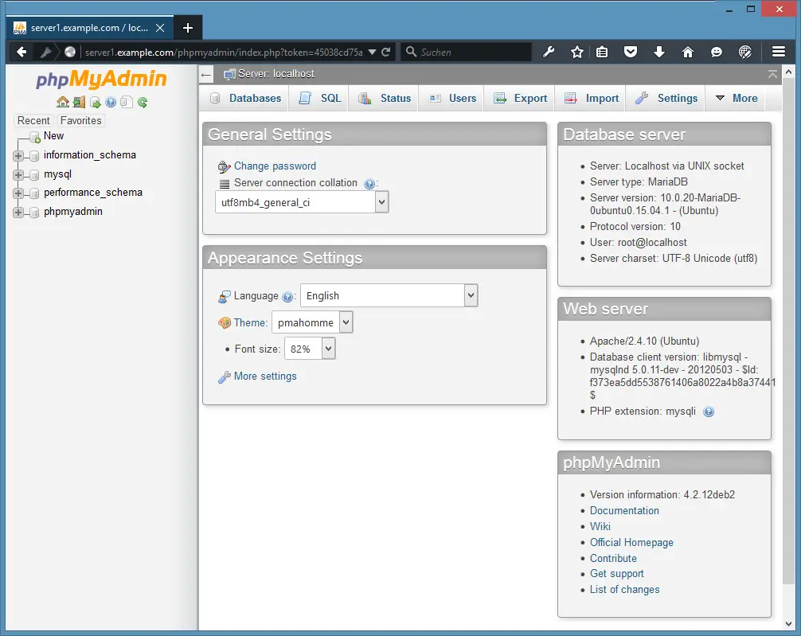The image size is (801, 636).
Task: Expand the phpmyadmin database node
Action: (x=18, y=212)
